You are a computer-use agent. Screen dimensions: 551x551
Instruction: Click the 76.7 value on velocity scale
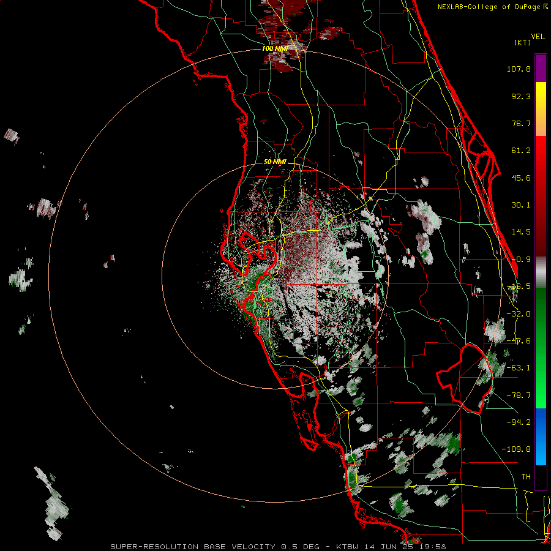click(x=521, y=123)
